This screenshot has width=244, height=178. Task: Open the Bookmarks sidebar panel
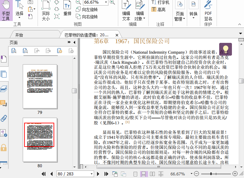pyautogui.click(x=4, y=59)
